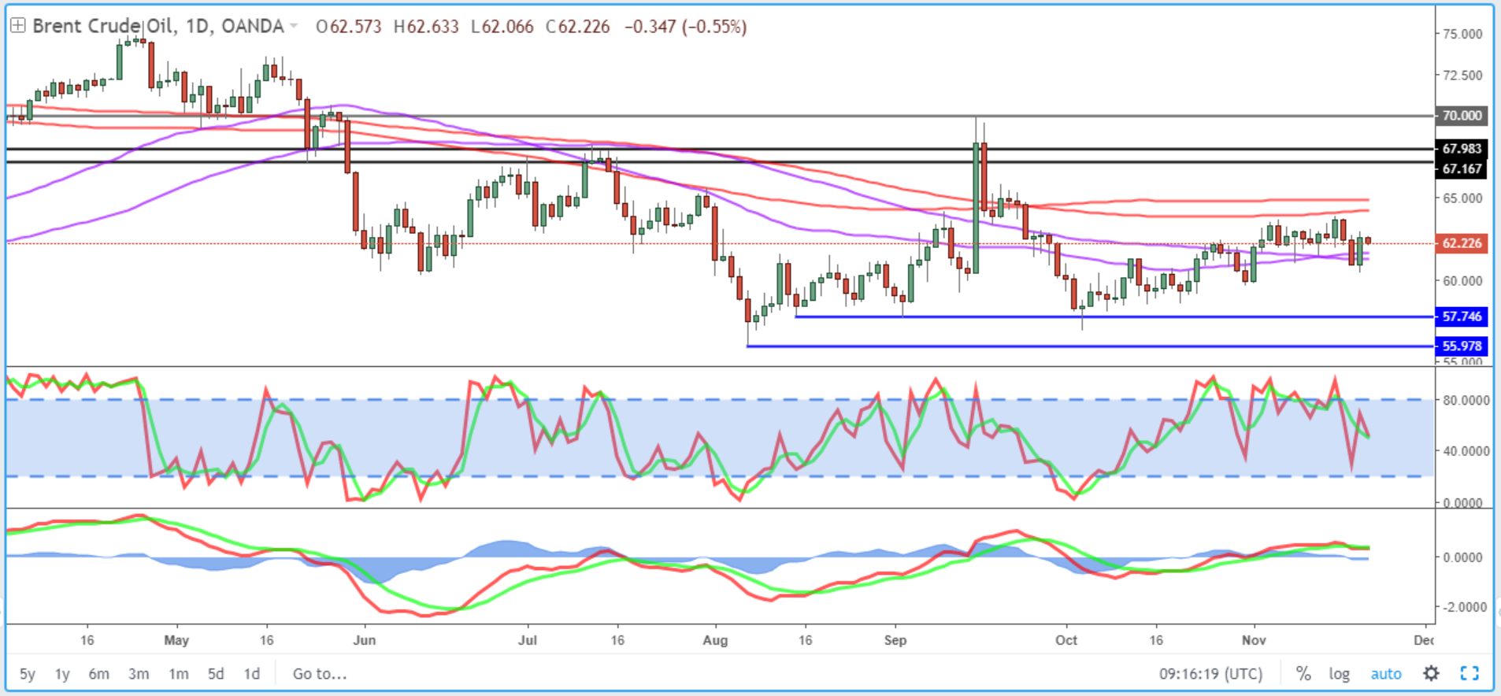Image resolution: width=1501 pixels, height=696 pixels.
Task: Click the Oct label on time axis
Action: click(1066, 640)
